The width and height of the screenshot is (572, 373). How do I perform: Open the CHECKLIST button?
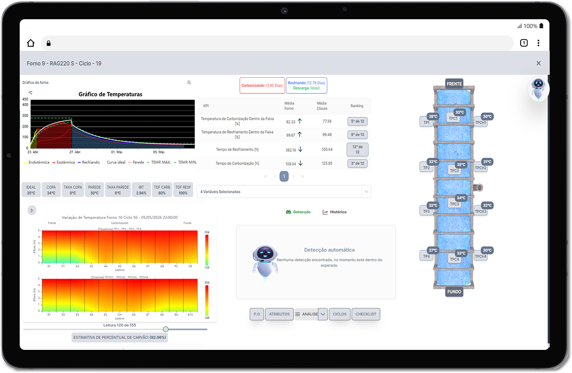coord(366,314)
